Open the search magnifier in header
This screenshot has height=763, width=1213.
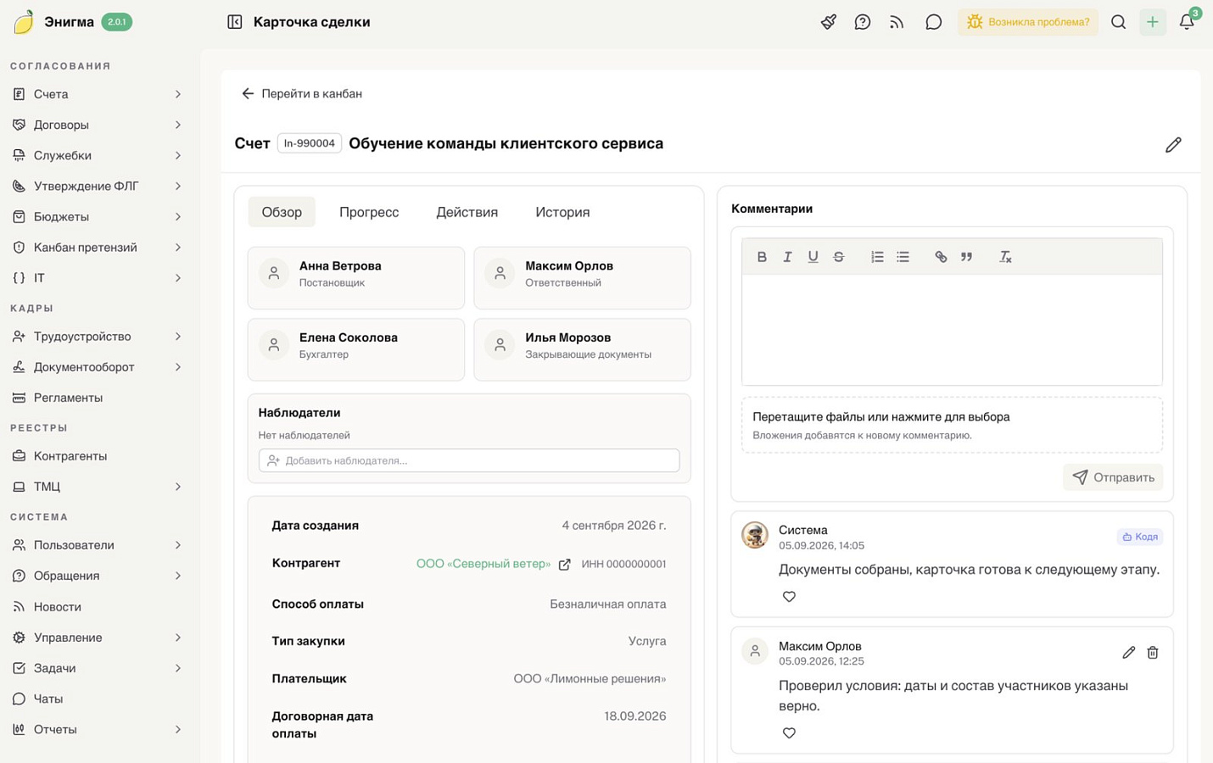click(x=1118, y=22)
